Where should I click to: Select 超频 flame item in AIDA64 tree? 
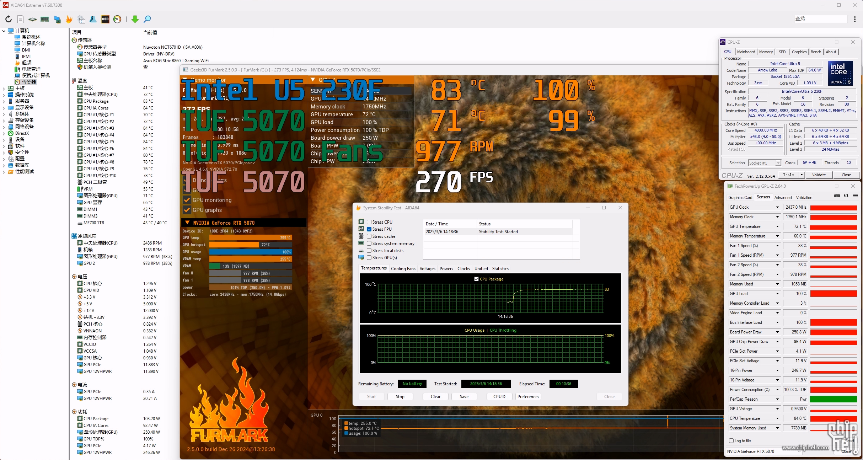click(x=24, y=63)
